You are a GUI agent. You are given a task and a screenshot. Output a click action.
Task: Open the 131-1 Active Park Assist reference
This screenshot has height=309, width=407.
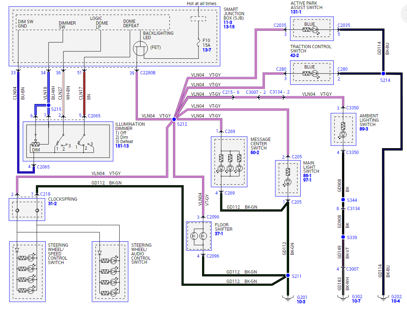click(x=296, y=12)
